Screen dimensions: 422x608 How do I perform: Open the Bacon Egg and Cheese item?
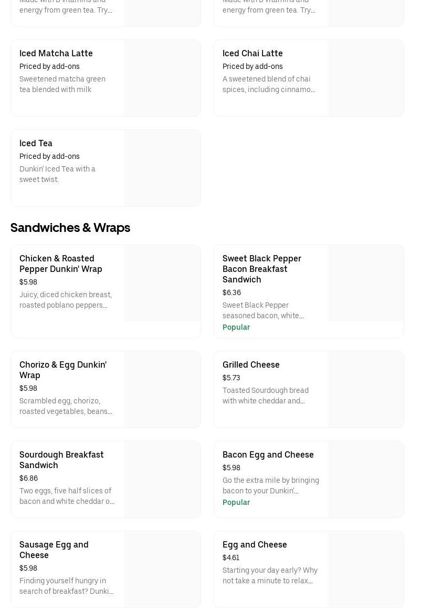pos(268,454)
